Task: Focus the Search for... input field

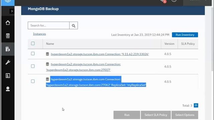Action: tap(48, 25)
